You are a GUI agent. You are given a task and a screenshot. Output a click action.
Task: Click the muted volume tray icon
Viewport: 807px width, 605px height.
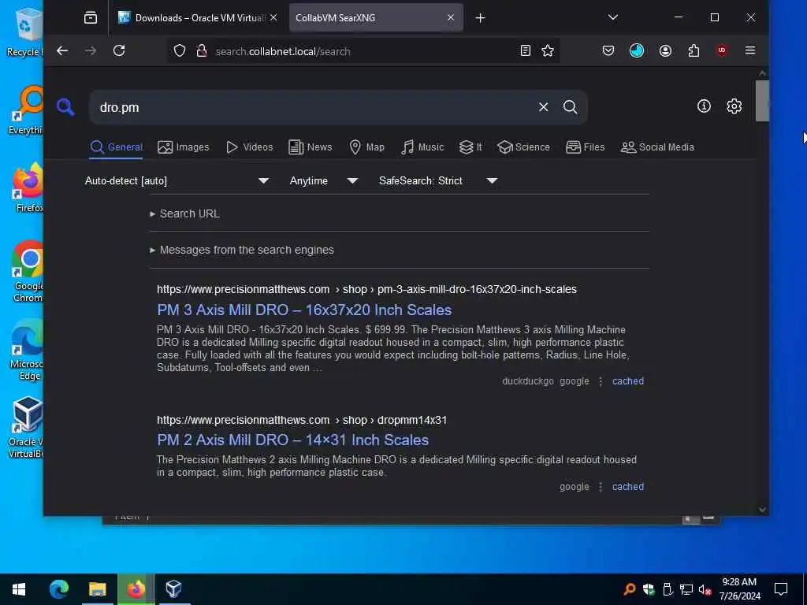(705, 589)
